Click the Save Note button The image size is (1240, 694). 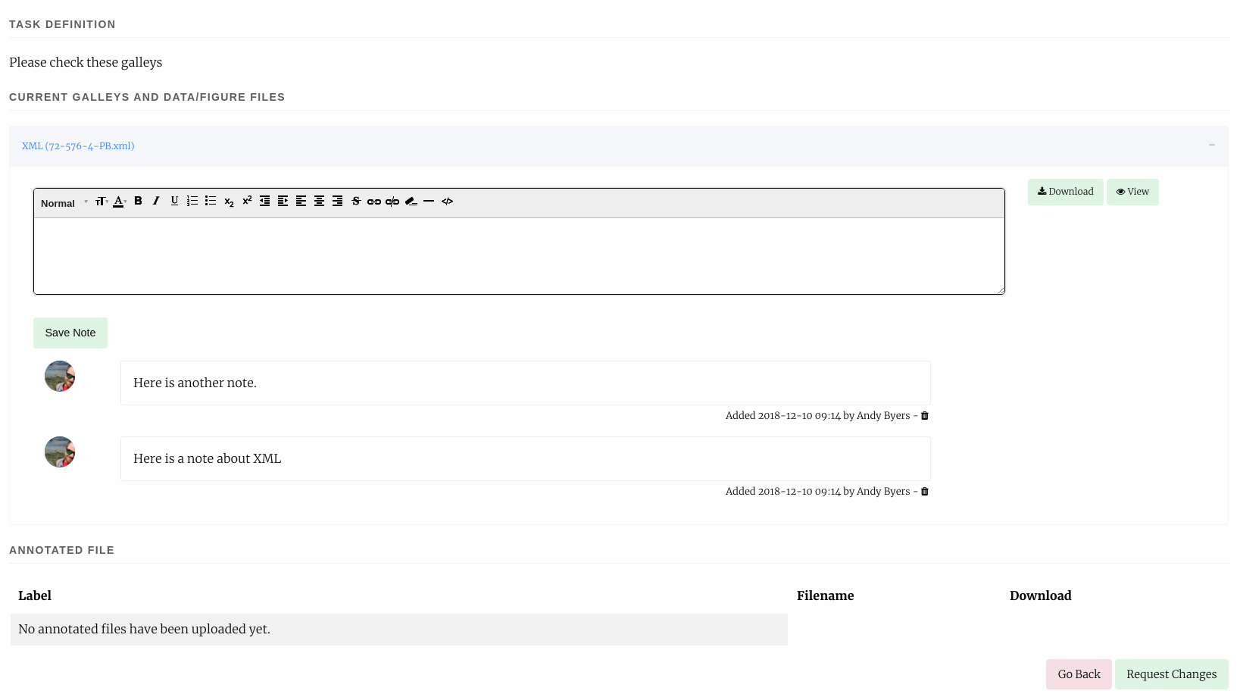(x=70, y=333)
